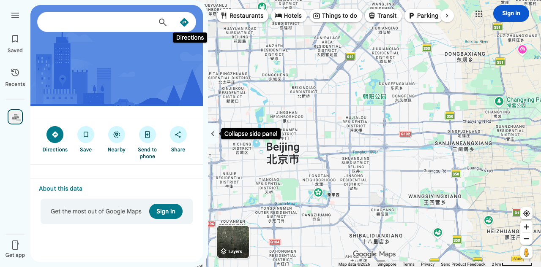Click Changying Park green tree marker
Viewport: 541px width, 267px height.
coord(499,101)
